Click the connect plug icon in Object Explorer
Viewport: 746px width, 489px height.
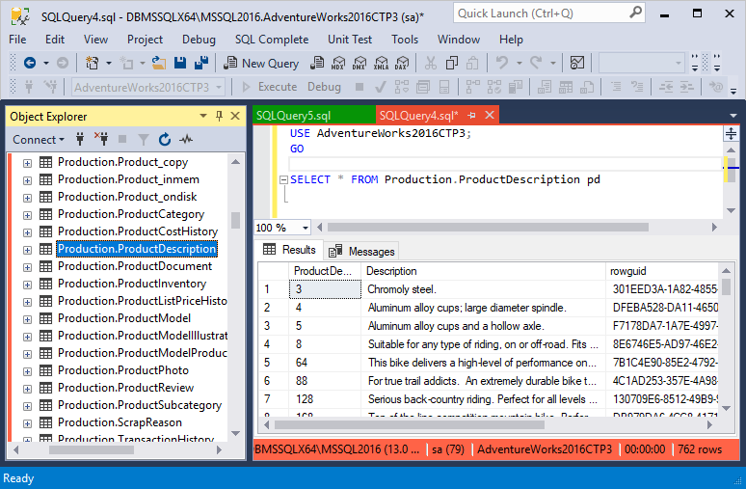[80, 140]
